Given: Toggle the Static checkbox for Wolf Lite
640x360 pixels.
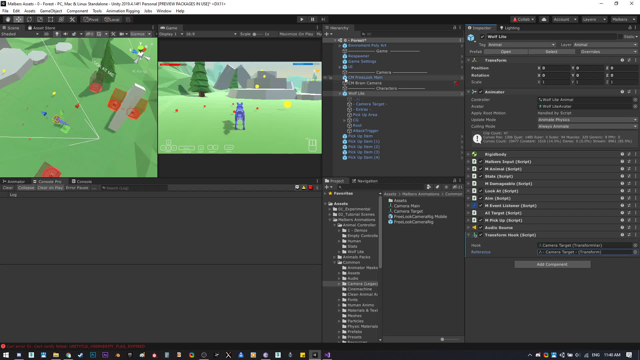Looking at the screenshot, I should tap(620, 37).
